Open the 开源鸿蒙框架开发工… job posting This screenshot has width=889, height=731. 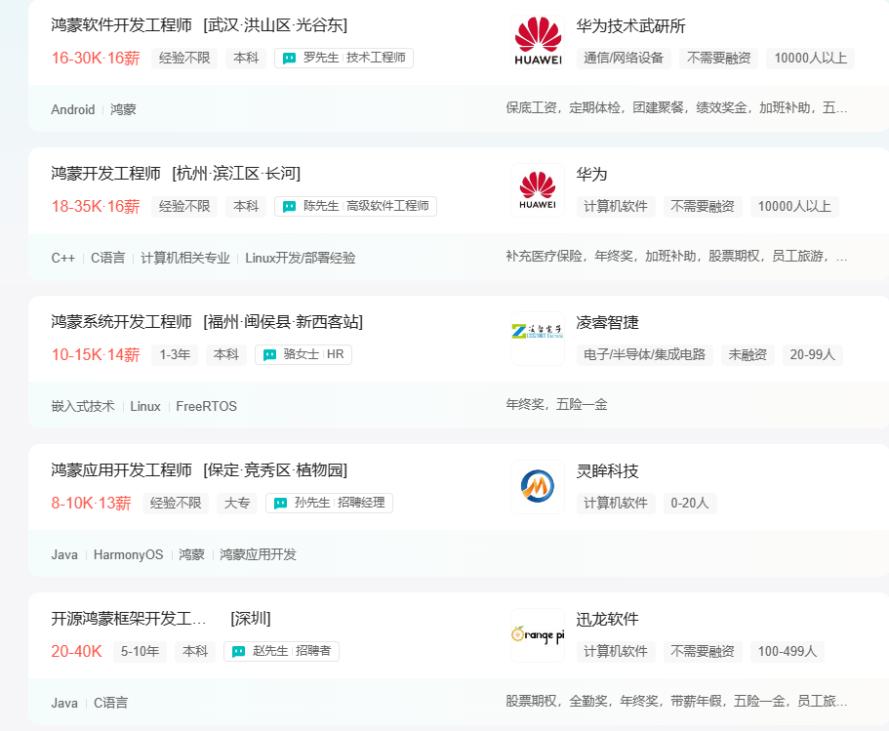coord(129,618)
